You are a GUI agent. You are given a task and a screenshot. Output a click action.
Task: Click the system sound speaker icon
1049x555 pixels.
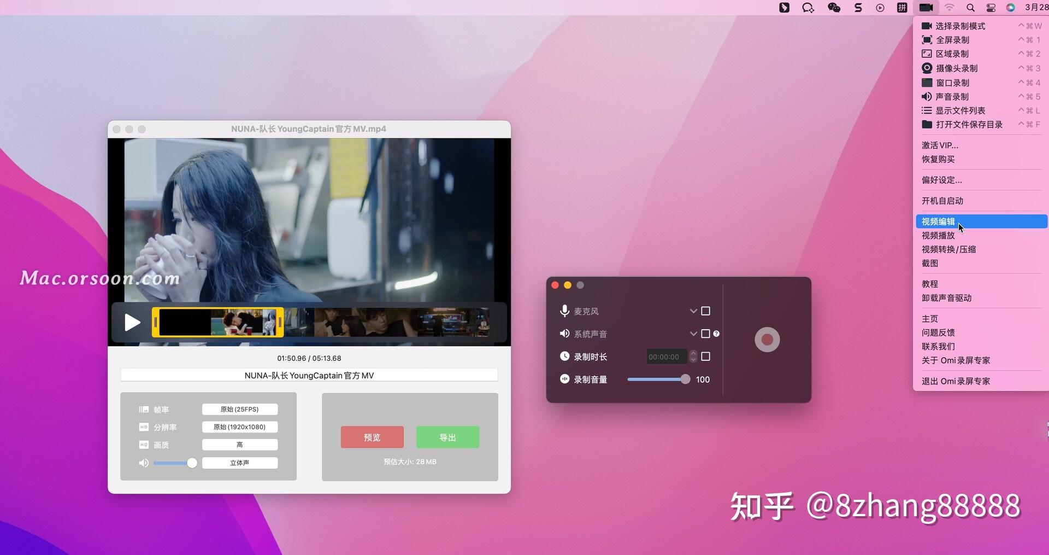pos(564,334)
